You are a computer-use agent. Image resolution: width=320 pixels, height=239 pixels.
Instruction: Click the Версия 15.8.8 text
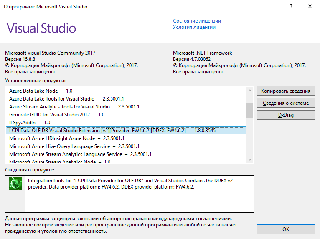tap(20, 59)
